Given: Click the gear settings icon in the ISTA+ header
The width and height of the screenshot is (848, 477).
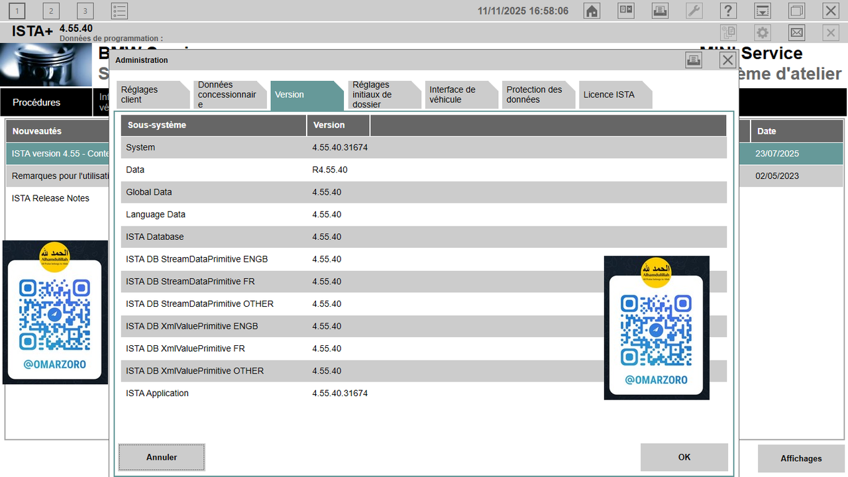Looking at the screenshot, I should 763,32.
